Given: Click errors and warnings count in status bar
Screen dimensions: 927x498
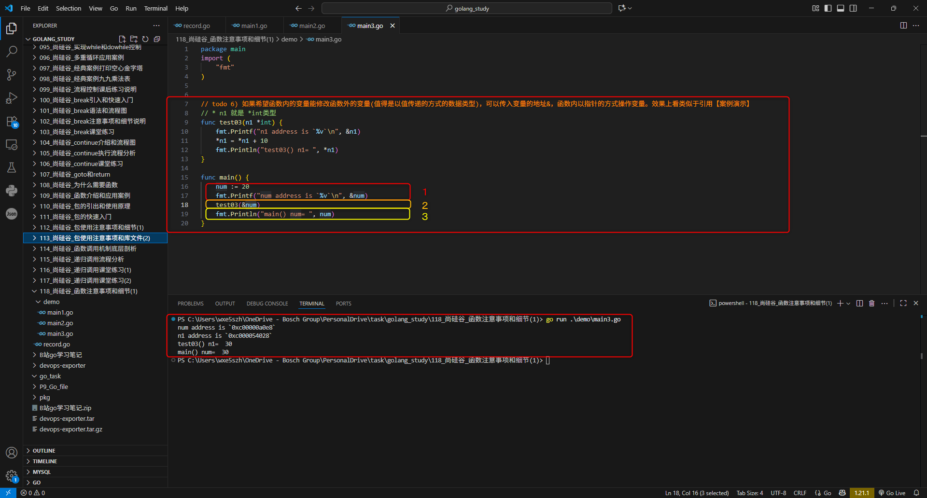Looking at the screenshot, I should tap(33, 493).
